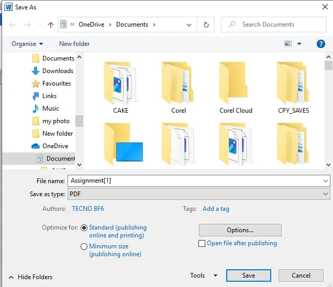This screenshot has height=287, width=333.
Task: Select Downloads in the navigation pane
Action: pos(52,71)
